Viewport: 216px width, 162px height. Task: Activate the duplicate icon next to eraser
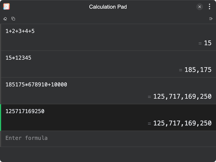[13, 19]
